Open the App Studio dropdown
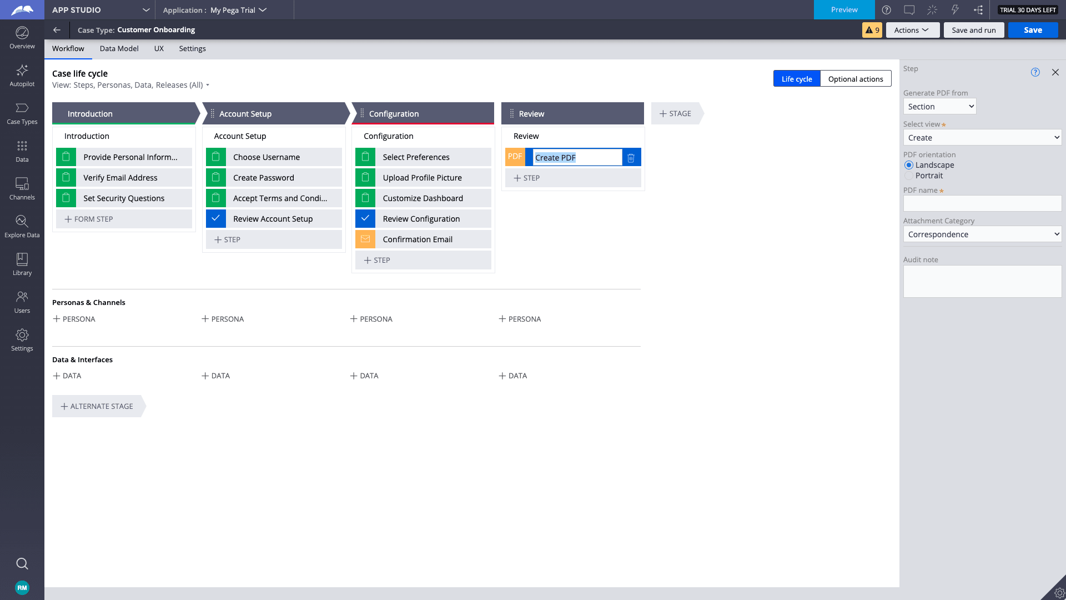This screenshot has height=600, width=1066. click(100, 10)
